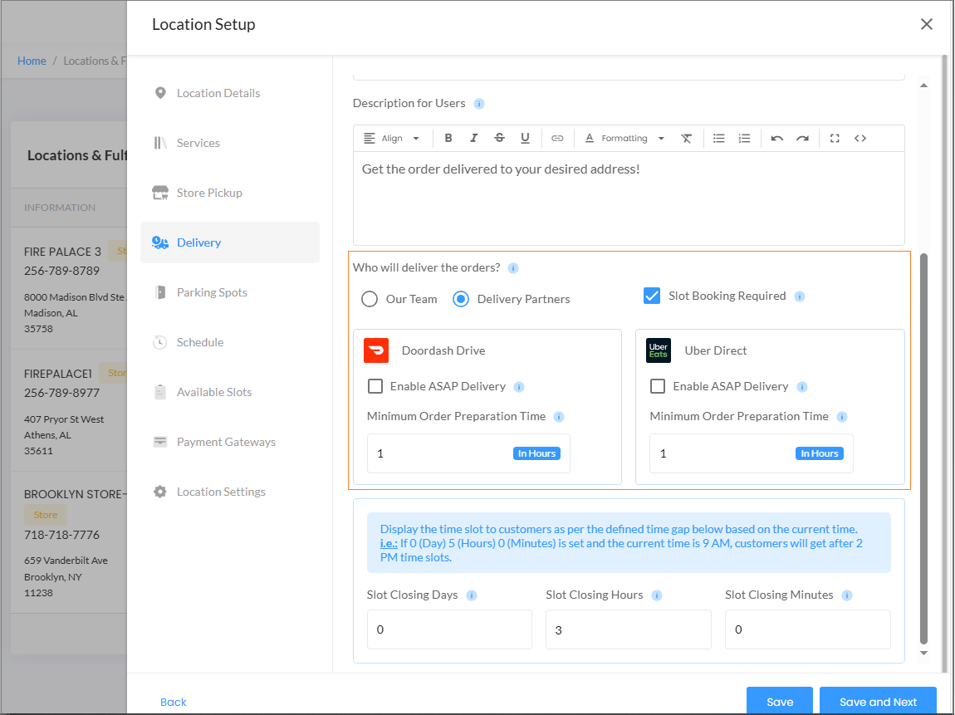This screenshot has height=715, width=955.
Task: Insert a bulleted list in the editor
Action: tap(718, 138)
